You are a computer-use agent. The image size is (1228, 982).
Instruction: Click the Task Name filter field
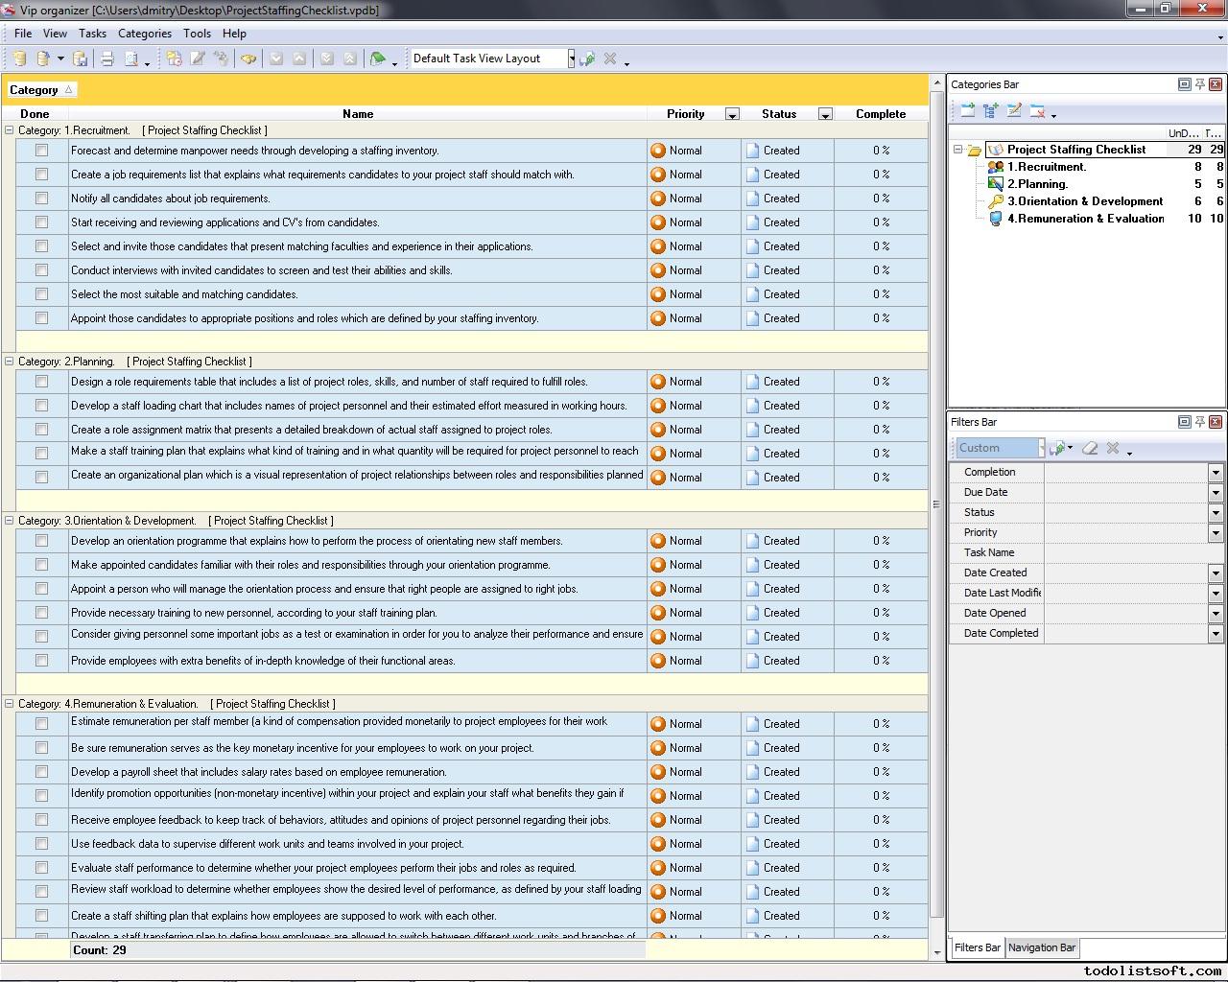(1132, 553)
